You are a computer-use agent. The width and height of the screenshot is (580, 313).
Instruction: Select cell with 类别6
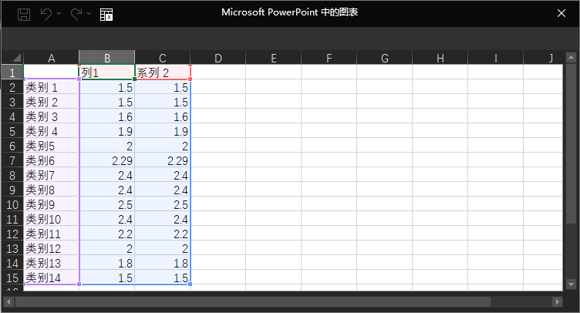(x=52, y=160)
